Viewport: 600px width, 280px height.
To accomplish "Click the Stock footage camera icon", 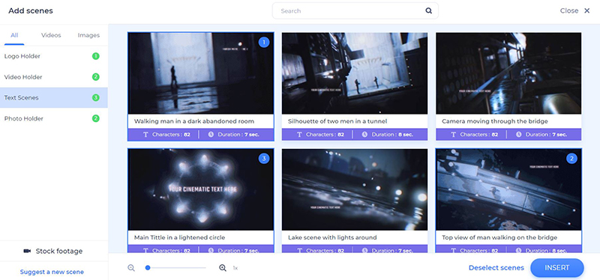I will [x=27, y=251].
